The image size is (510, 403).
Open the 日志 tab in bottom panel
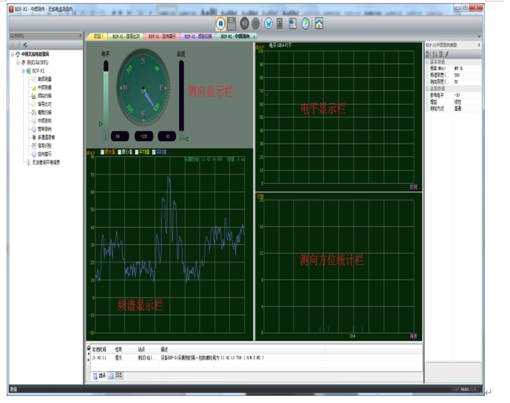pos(116,376)
